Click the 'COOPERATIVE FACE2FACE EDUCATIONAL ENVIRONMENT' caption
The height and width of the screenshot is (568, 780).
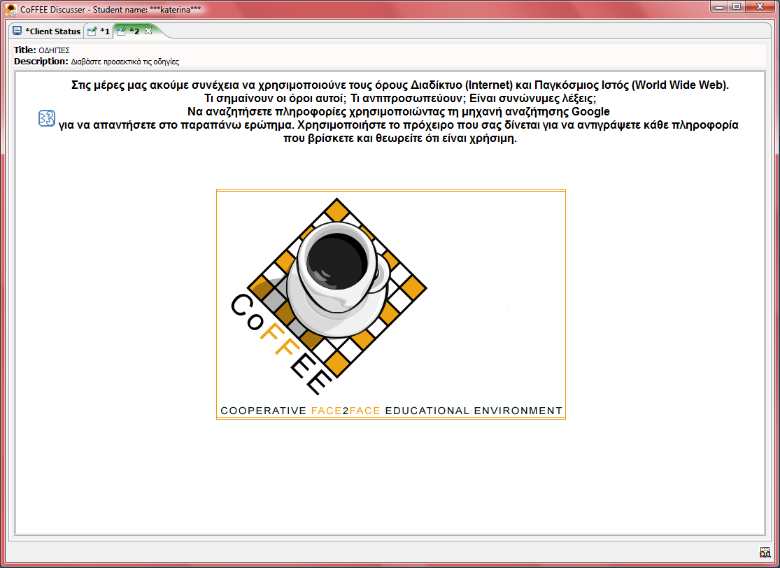[x=392, y=411]
